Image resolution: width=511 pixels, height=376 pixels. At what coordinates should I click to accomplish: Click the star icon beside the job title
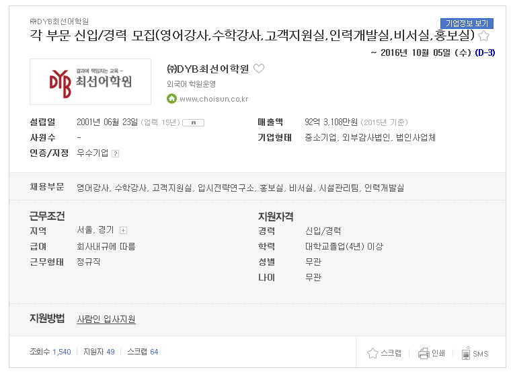point(483,36)
